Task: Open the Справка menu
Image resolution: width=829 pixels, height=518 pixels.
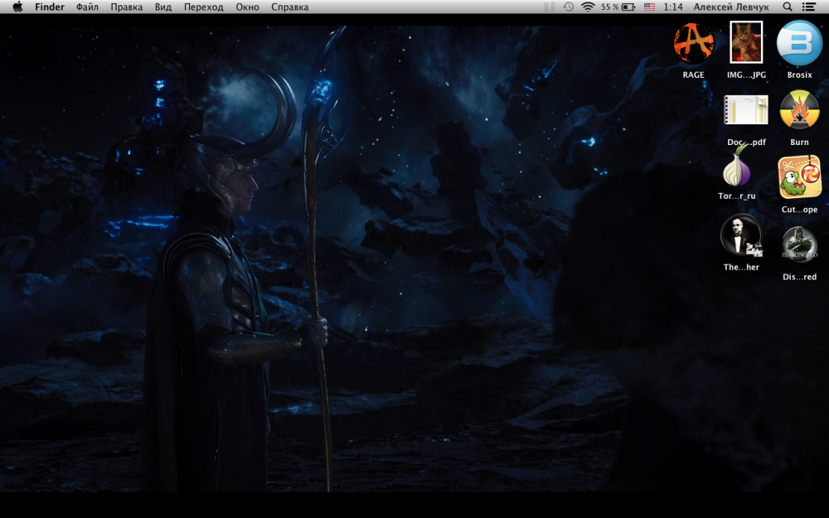Action: click(289, 7)
